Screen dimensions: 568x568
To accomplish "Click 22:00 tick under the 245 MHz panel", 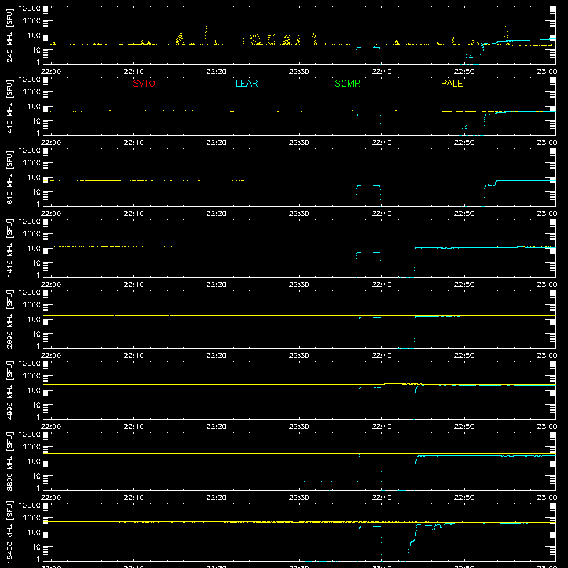I will click(x=51, y=72).
